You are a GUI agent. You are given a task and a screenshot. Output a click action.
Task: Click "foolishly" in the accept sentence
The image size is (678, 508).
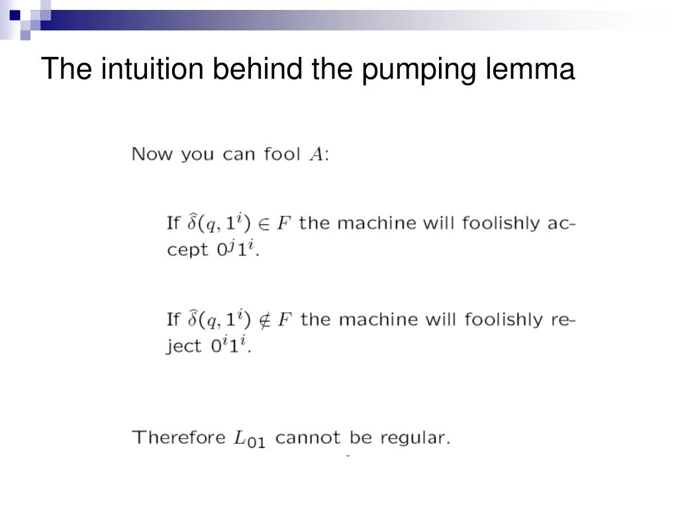(x=501, y=224)
